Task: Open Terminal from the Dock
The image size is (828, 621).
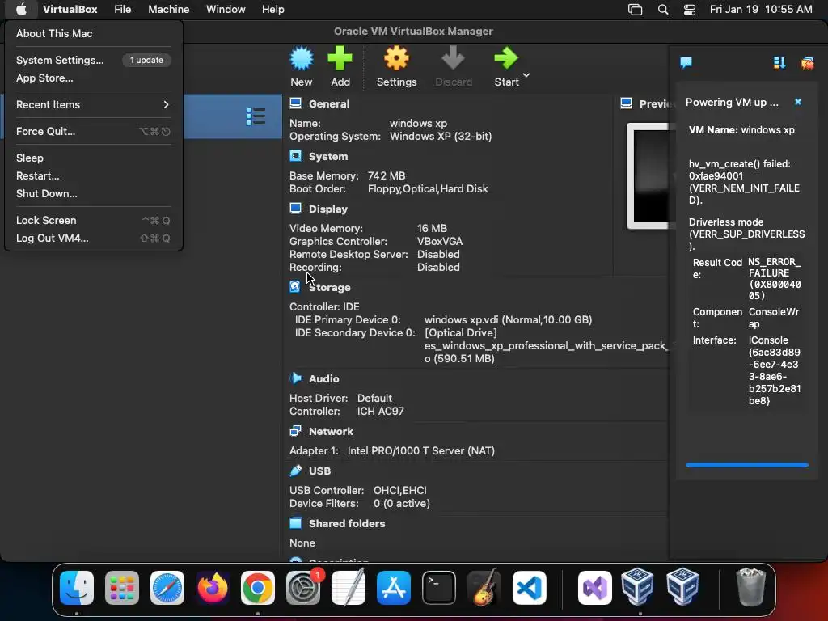Action: [x=439, y=587]
